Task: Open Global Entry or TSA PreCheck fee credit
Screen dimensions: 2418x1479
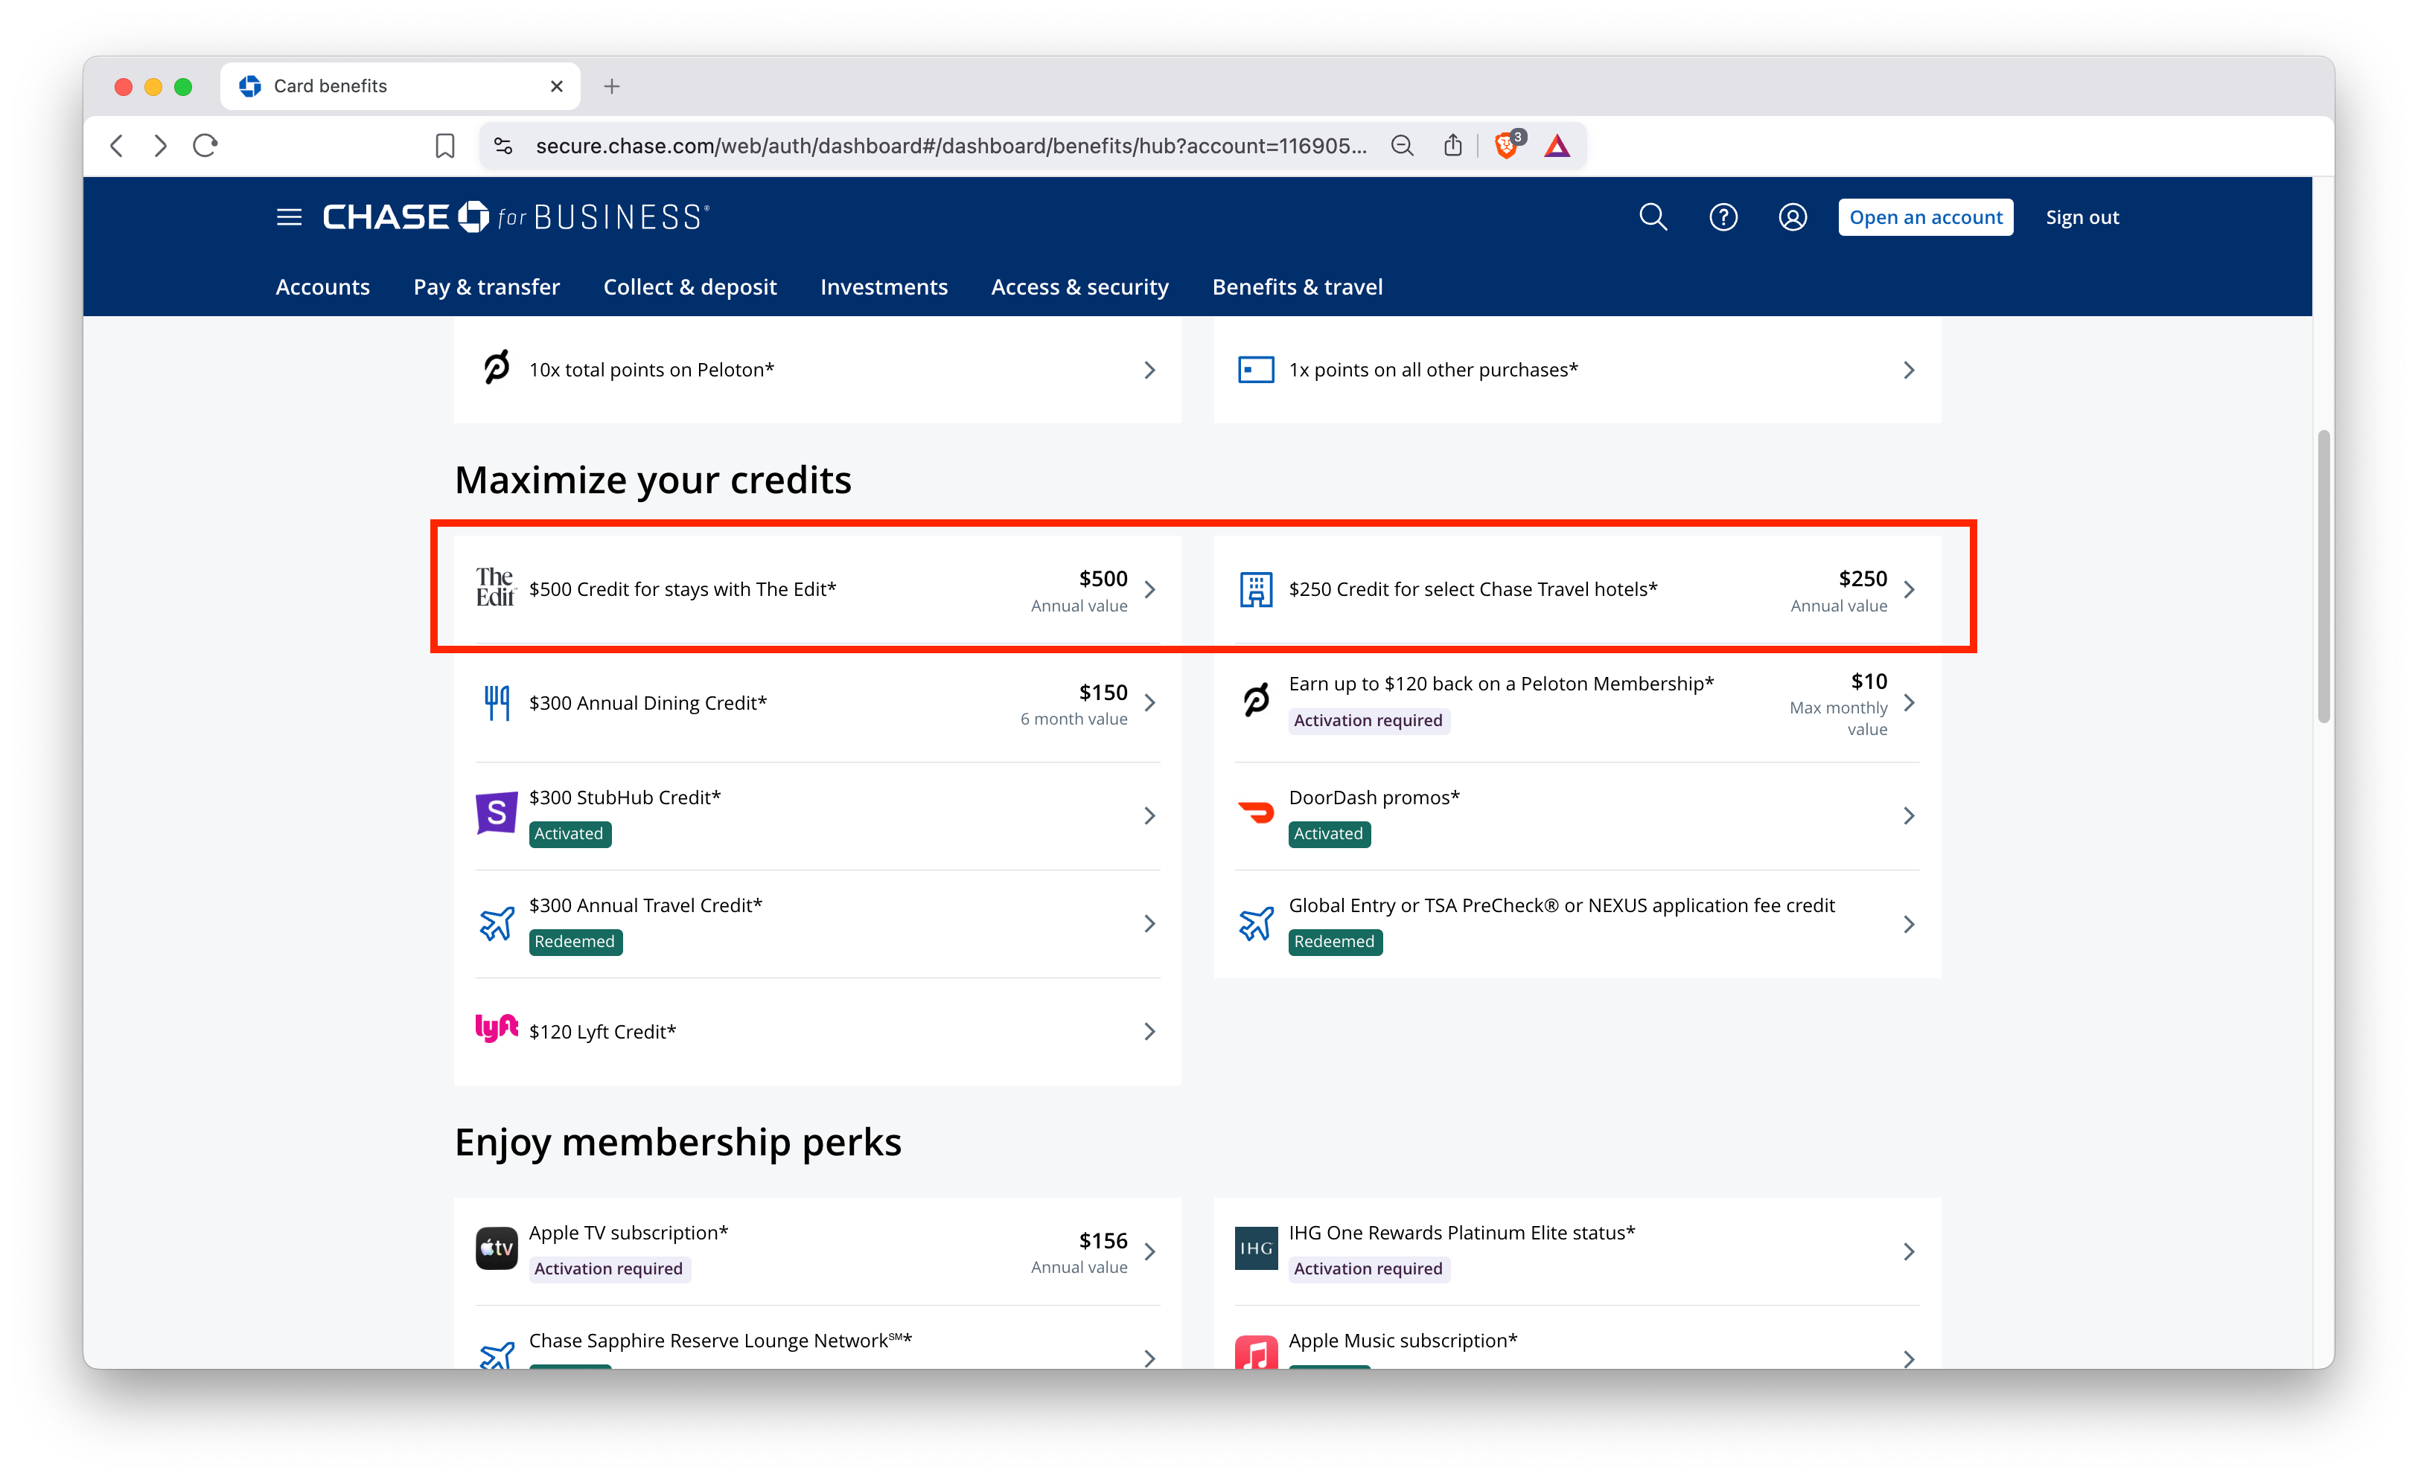Action: (x=1577, y=923)
